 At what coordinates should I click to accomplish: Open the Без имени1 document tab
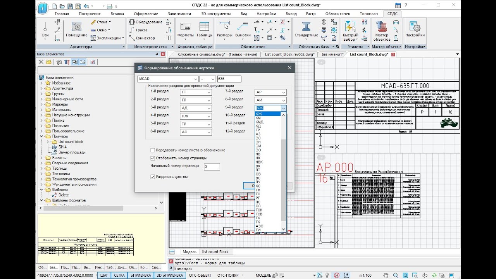click(x=332, y=54)
